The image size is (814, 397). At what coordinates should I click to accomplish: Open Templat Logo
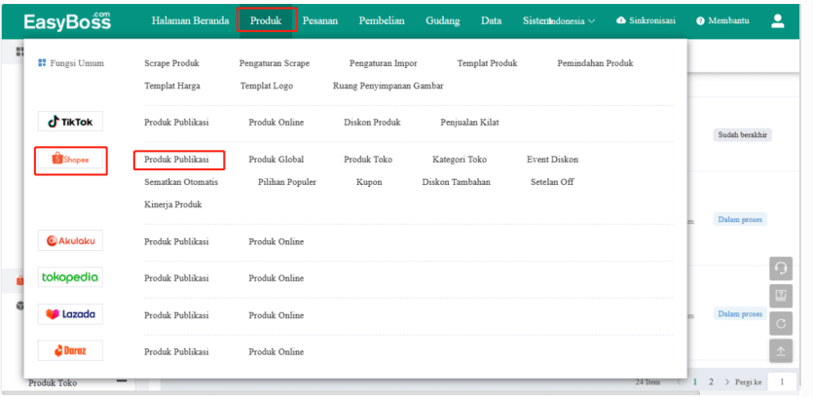[267, 87]
